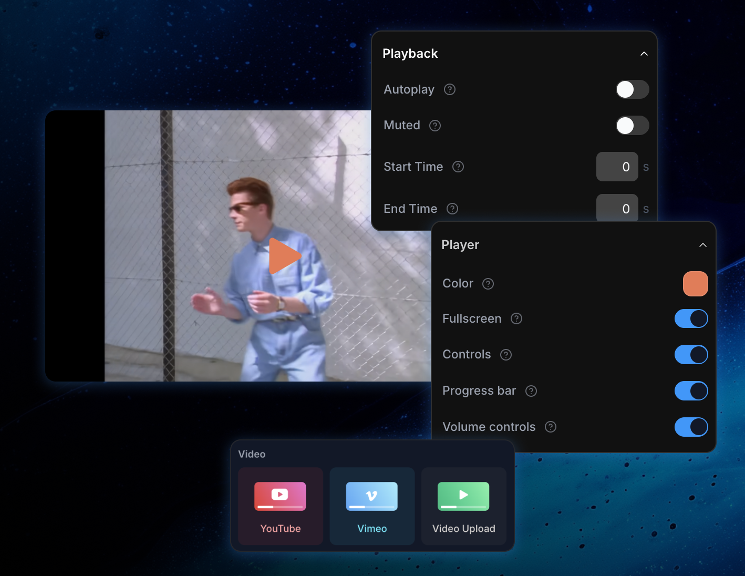Turn on the Muted toggle

point(632,126)
